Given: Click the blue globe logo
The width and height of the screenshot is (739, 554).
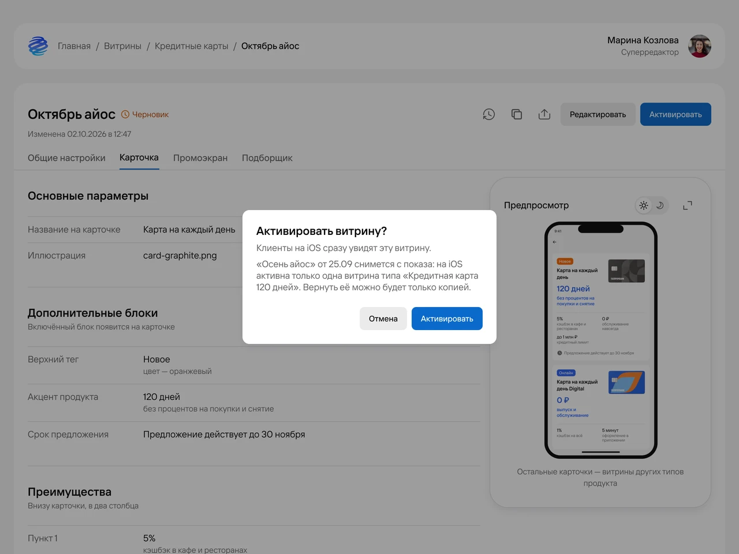Looking at the screenshot, I should coord(38,46).
